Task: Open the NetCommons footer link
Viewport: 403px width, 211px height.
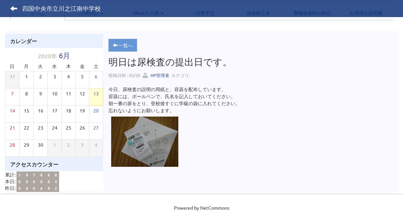Action: tap(215, 208)
